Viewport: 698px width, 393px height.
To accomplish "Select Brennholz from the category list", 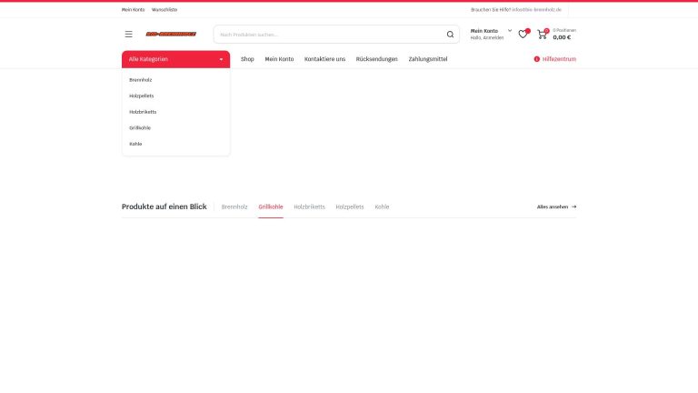I will coord(141,80).
